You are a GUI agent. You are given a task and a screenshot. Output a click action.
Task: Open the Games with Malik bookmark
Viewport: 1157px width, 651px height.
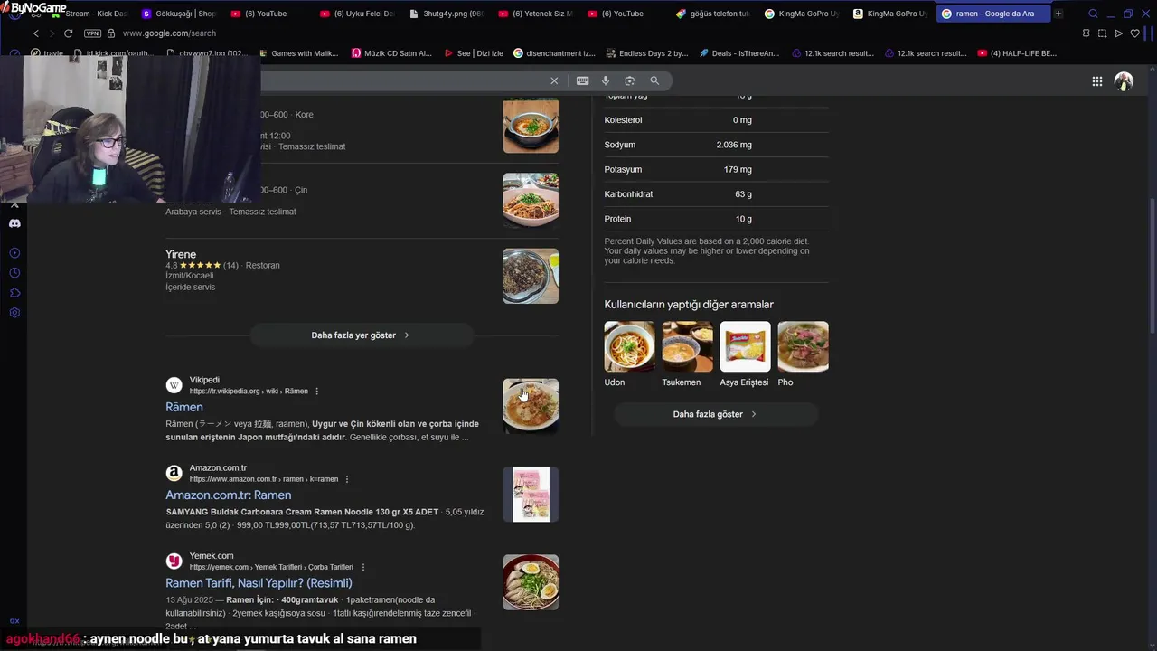[x=297, y=53]
